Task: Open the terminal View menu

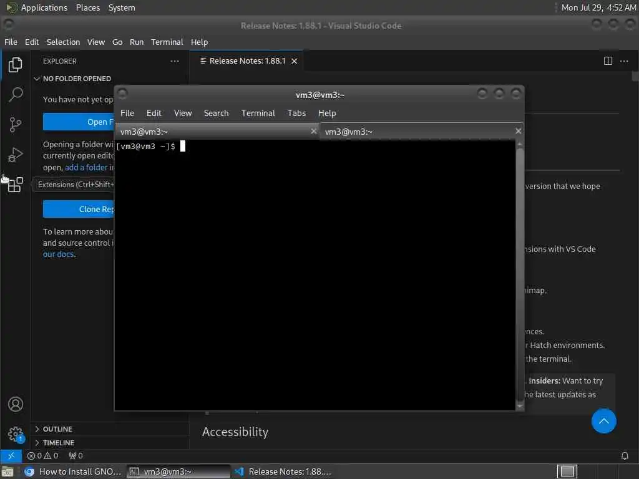Action: tap(183, 114)
